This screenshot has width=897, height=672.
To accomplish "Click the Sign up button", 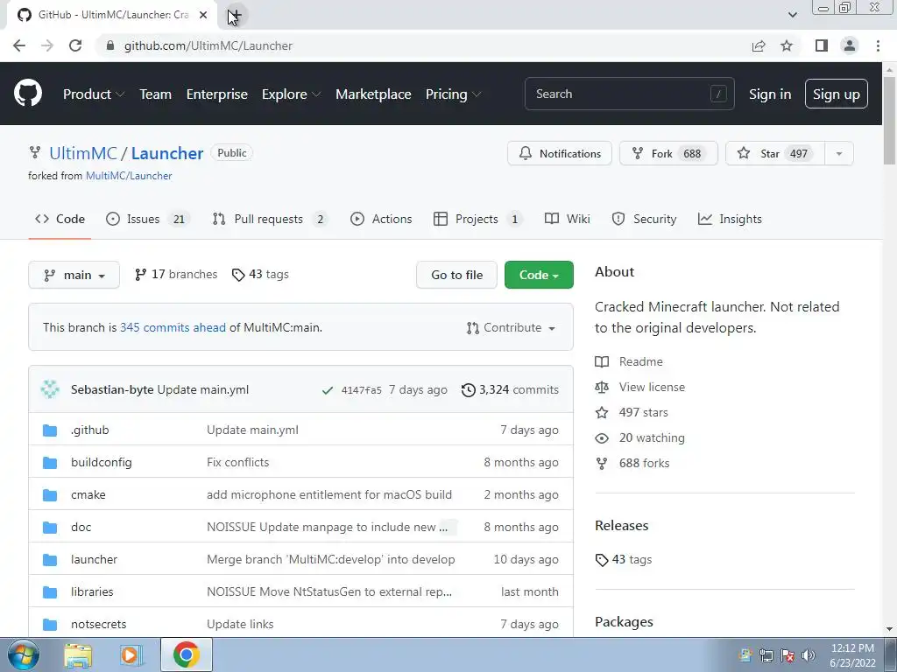I will pyautogui.click(x=837, y=94).
